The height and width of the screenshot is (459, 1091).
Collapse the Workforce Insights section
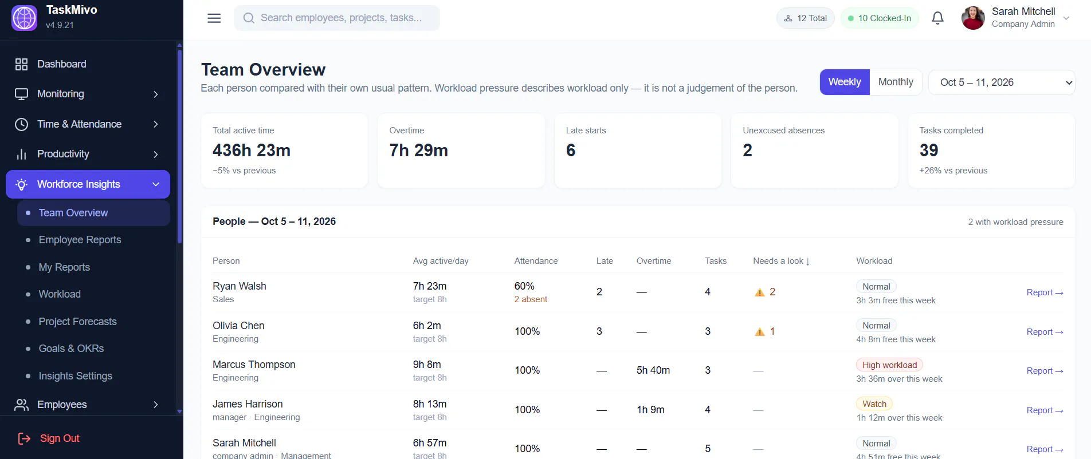tap(88, 184)
